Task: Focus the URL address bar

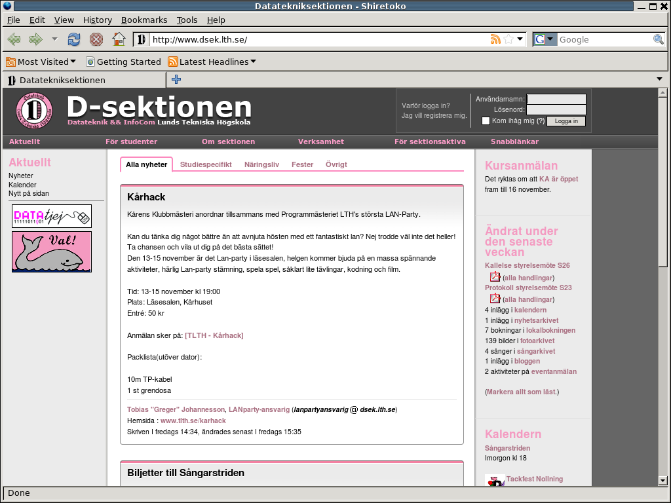Action: pos(319,39)
